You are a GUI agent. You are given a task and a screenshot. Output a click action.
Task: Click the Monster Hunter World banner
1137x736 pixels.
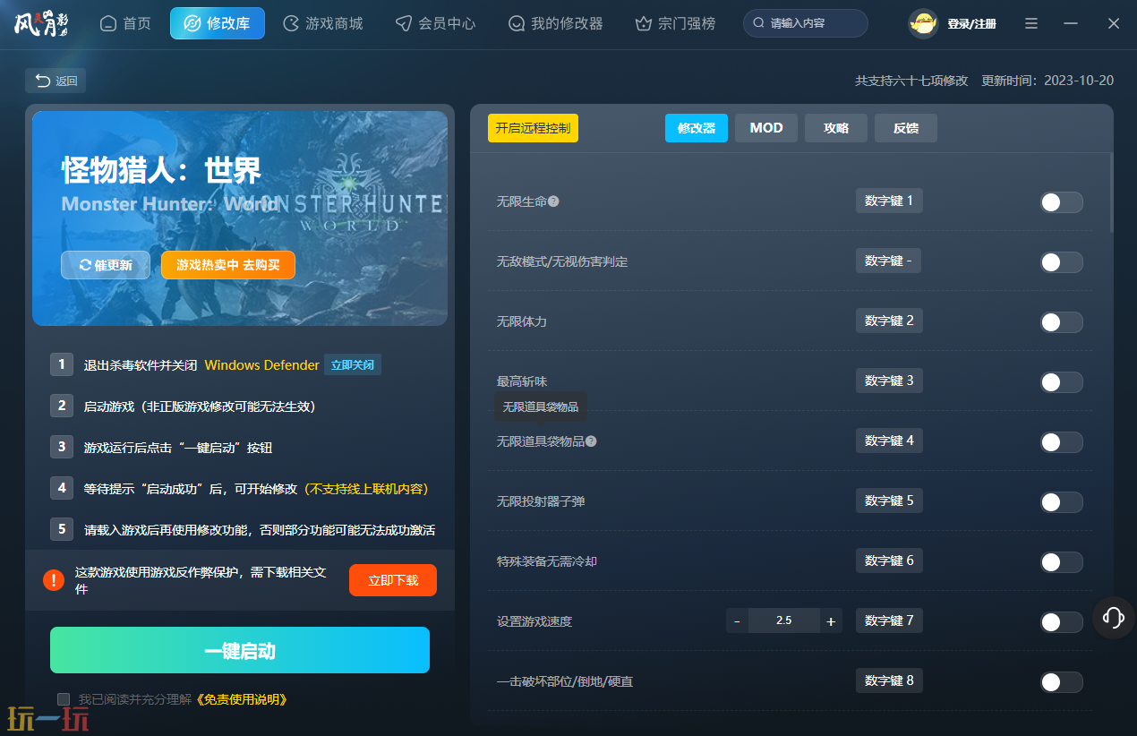pos(240,218)
